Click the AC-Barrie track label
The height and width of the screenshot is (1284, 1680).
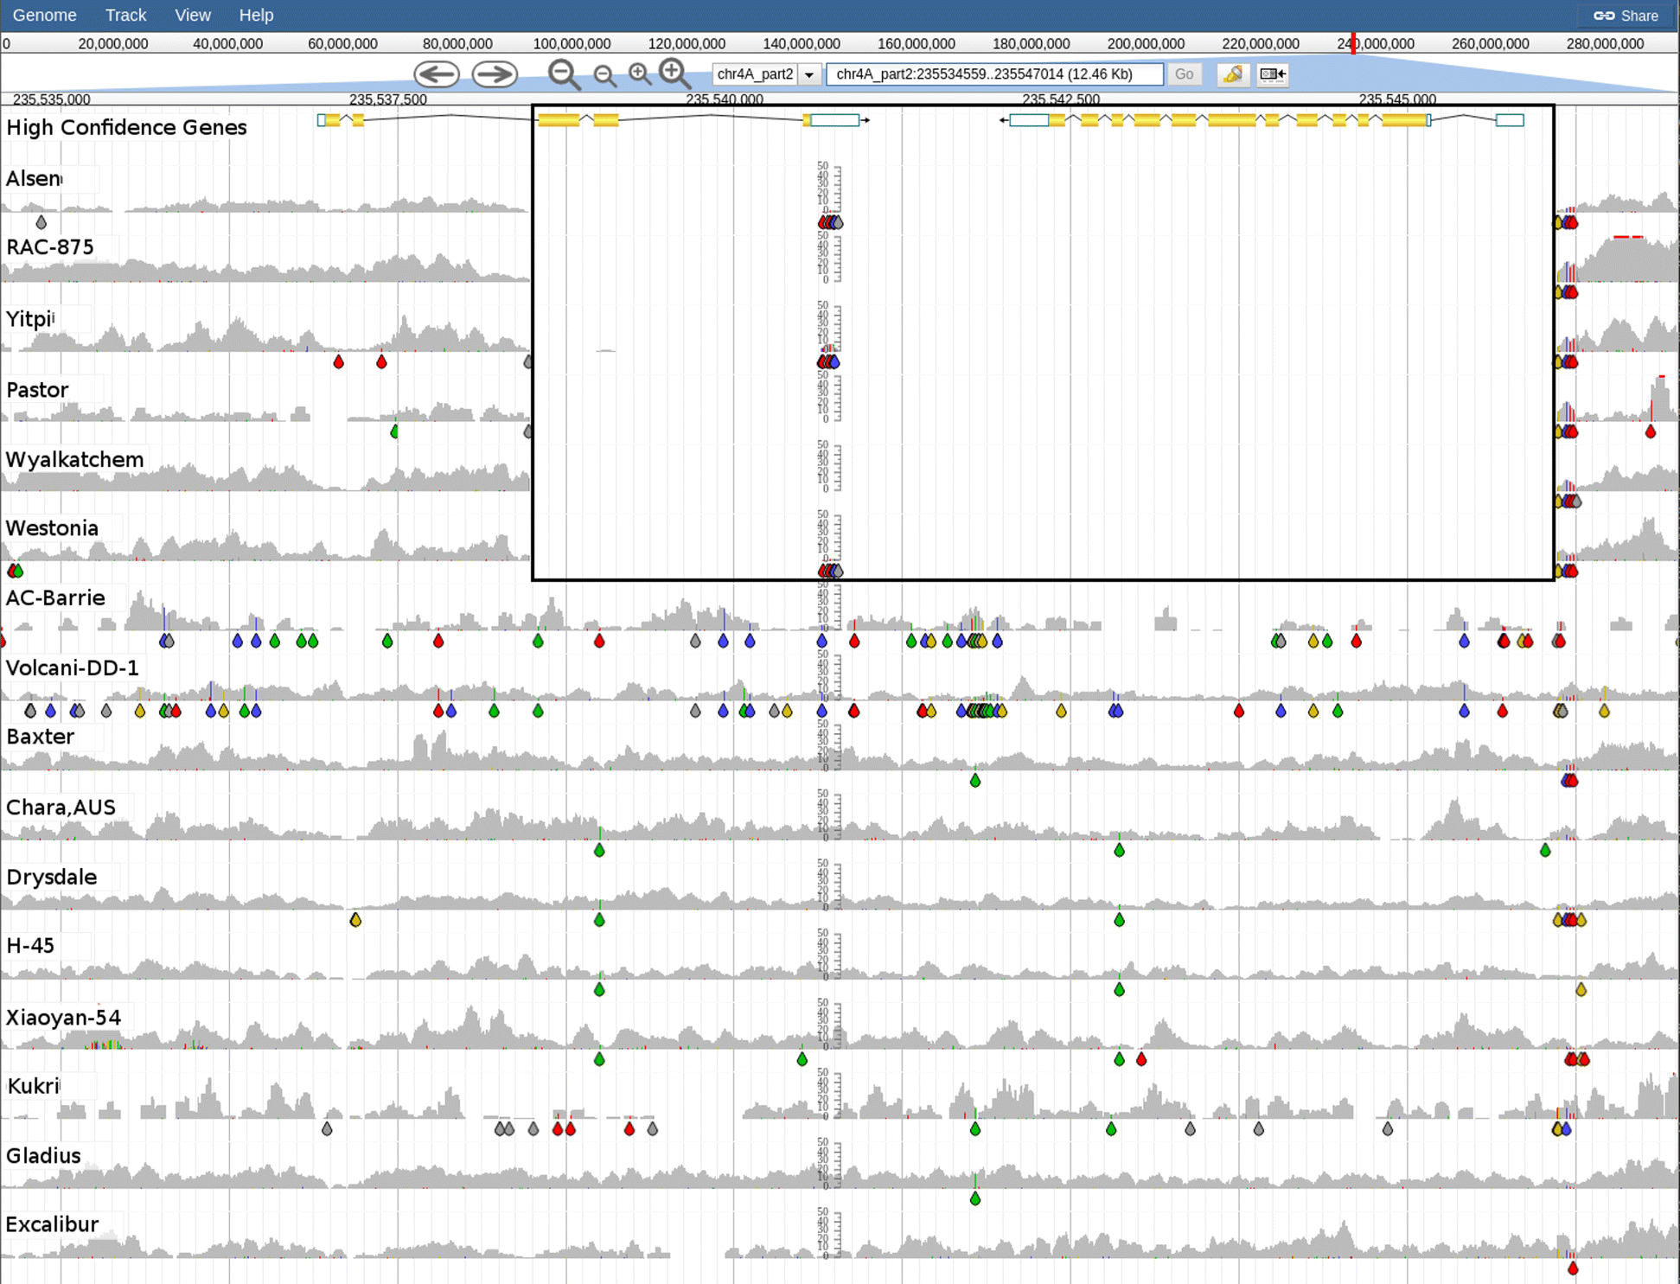pos(55,598)
